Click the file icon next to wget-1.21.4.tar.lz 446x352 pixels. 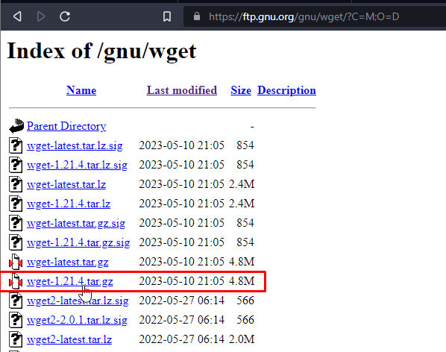coord(16,204)
